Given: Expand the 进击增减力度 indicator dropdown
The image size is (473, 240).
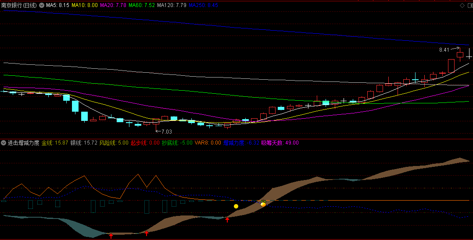Looking at the screenshot, I should pyautogui.click(x=4, y=143).
